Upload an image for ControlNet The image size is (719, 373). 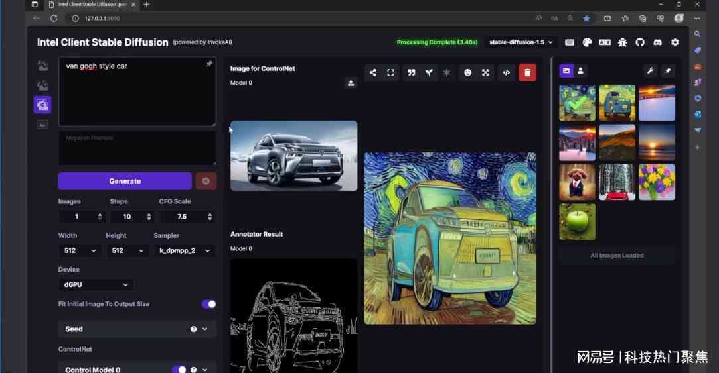pyautogui.click(x=351, y=83)
